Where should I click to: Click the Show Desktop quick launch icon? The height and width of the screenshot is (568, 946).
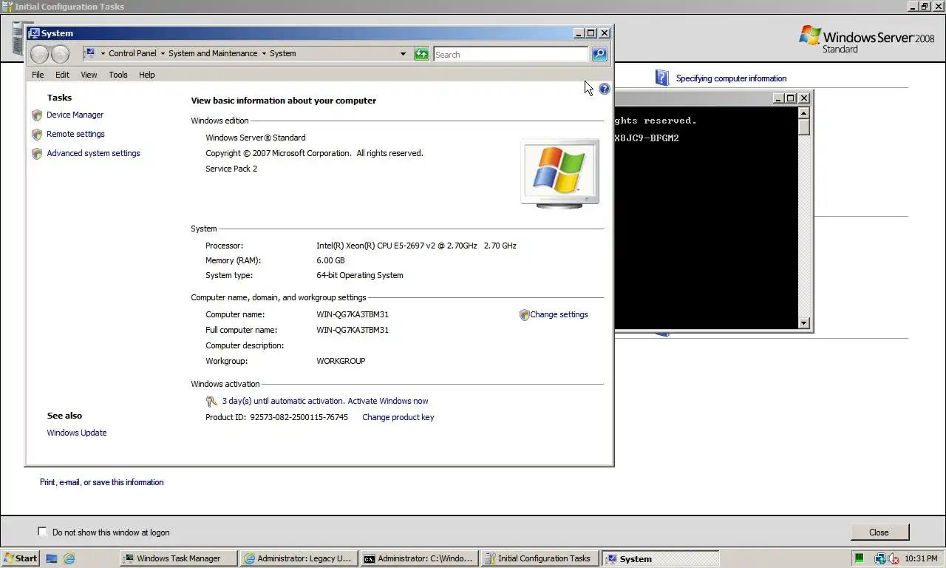(52, 558)
